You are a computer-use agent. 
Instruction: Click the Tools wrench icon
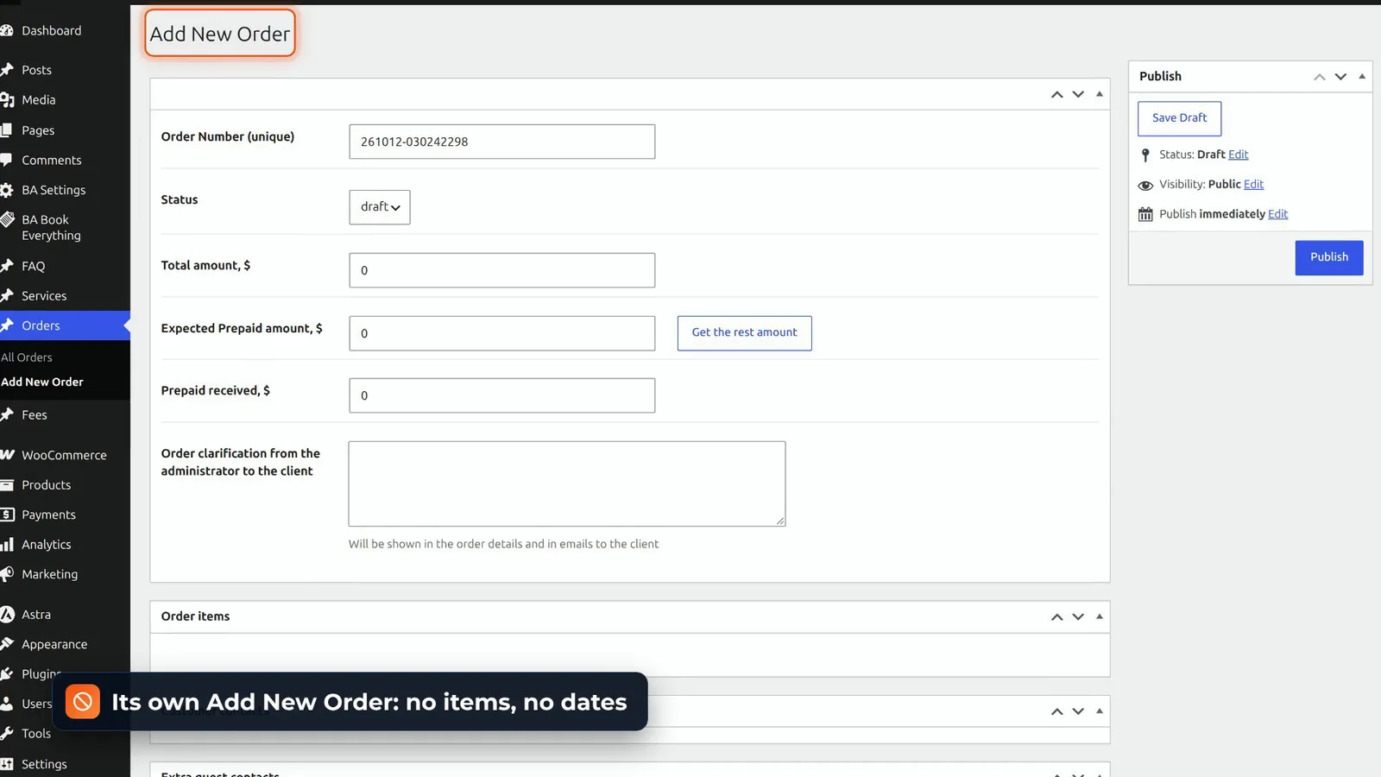(x=7, y=734)
